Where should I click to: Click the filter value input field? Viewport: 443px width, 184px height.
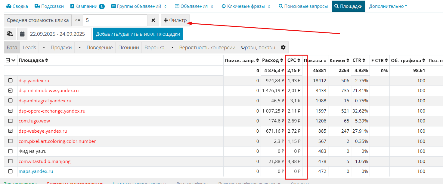click(x=115, y=20)
